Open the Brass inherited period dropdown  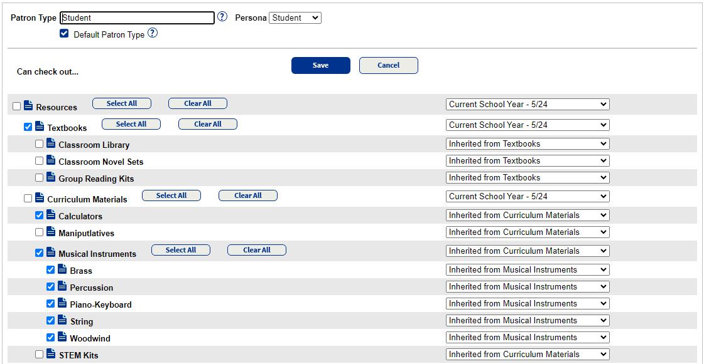point(528,270)
